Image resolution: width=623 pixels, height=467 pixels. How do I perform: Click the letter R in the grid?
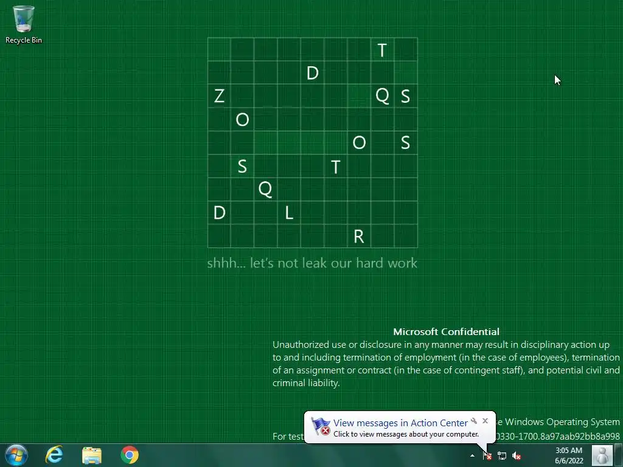coord(359,237)
